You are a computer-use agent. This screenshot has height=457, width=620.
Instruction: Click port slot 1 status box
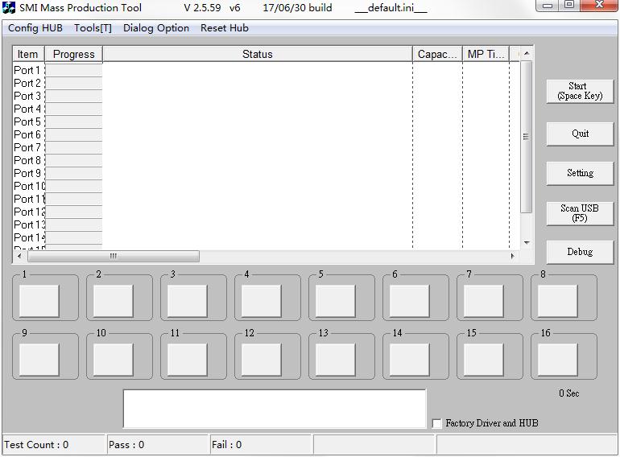pyautogui.click(x=39, y=301)
